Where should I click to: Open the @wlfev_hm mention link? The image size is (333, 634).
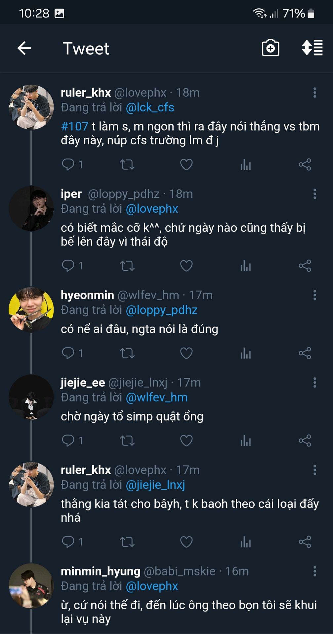(x=156, y=397)
